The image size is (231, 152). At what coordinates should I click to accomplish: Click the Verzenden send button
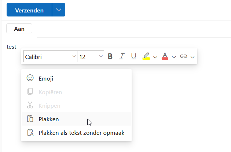[29, 10]
